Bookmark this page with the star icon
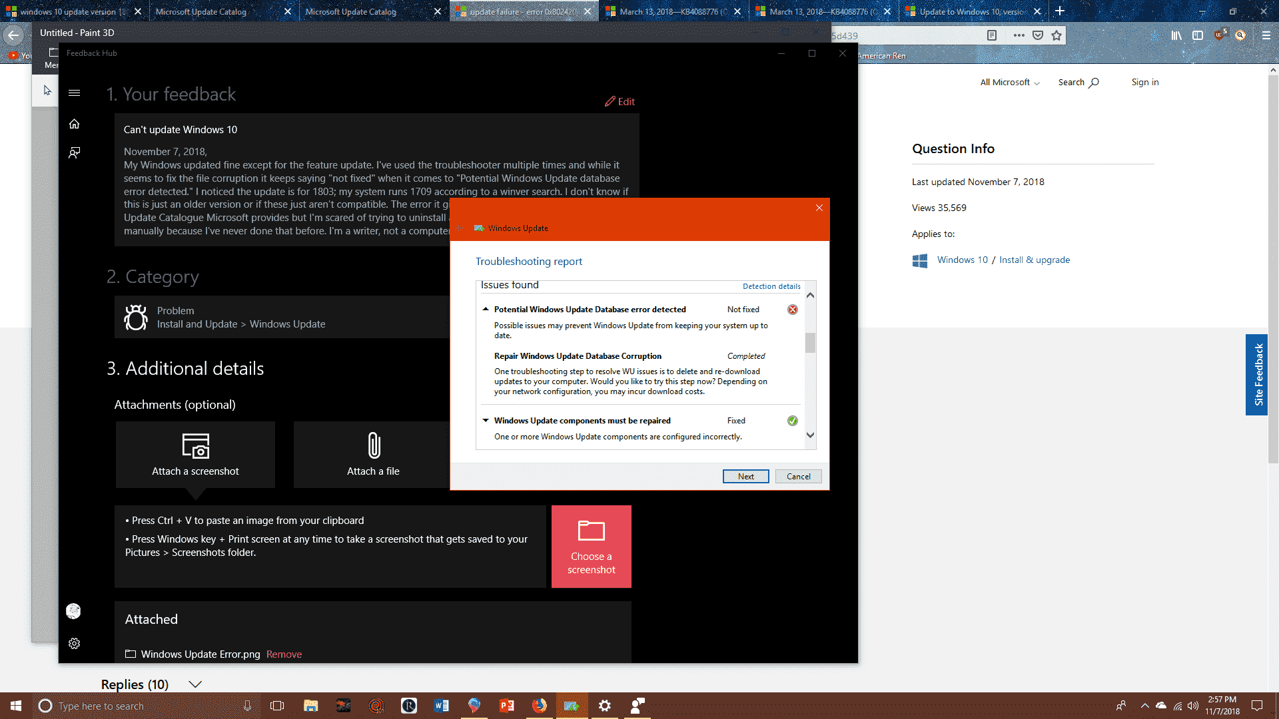1279x719 pixels. click(1057, 35)
